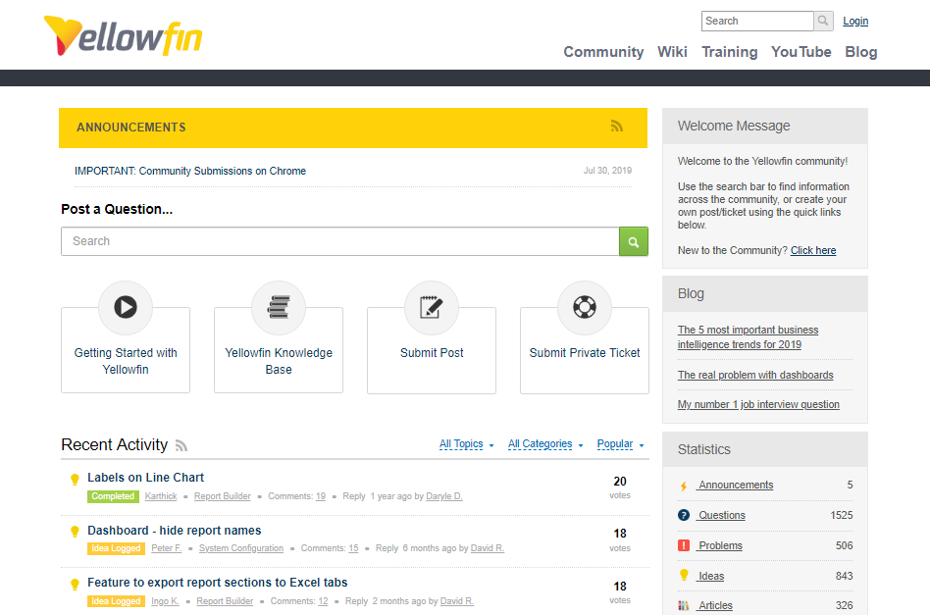The image size is (930, 615).
Task: Click the lightbulb icon beside Labels on Line Chart
Action: 76,479
